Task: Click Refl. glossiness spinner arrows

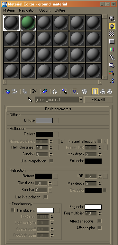Action: click(x=51, y=147)
